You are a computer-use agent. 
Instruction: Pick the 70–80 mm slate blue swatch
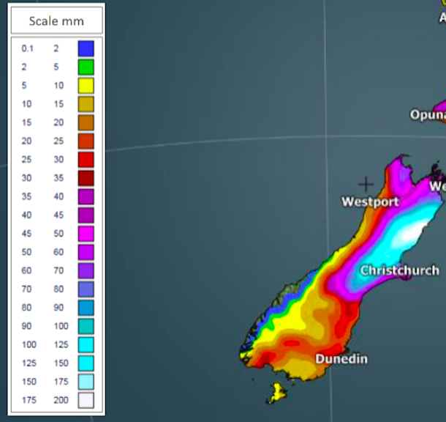(x=86, y=289)
